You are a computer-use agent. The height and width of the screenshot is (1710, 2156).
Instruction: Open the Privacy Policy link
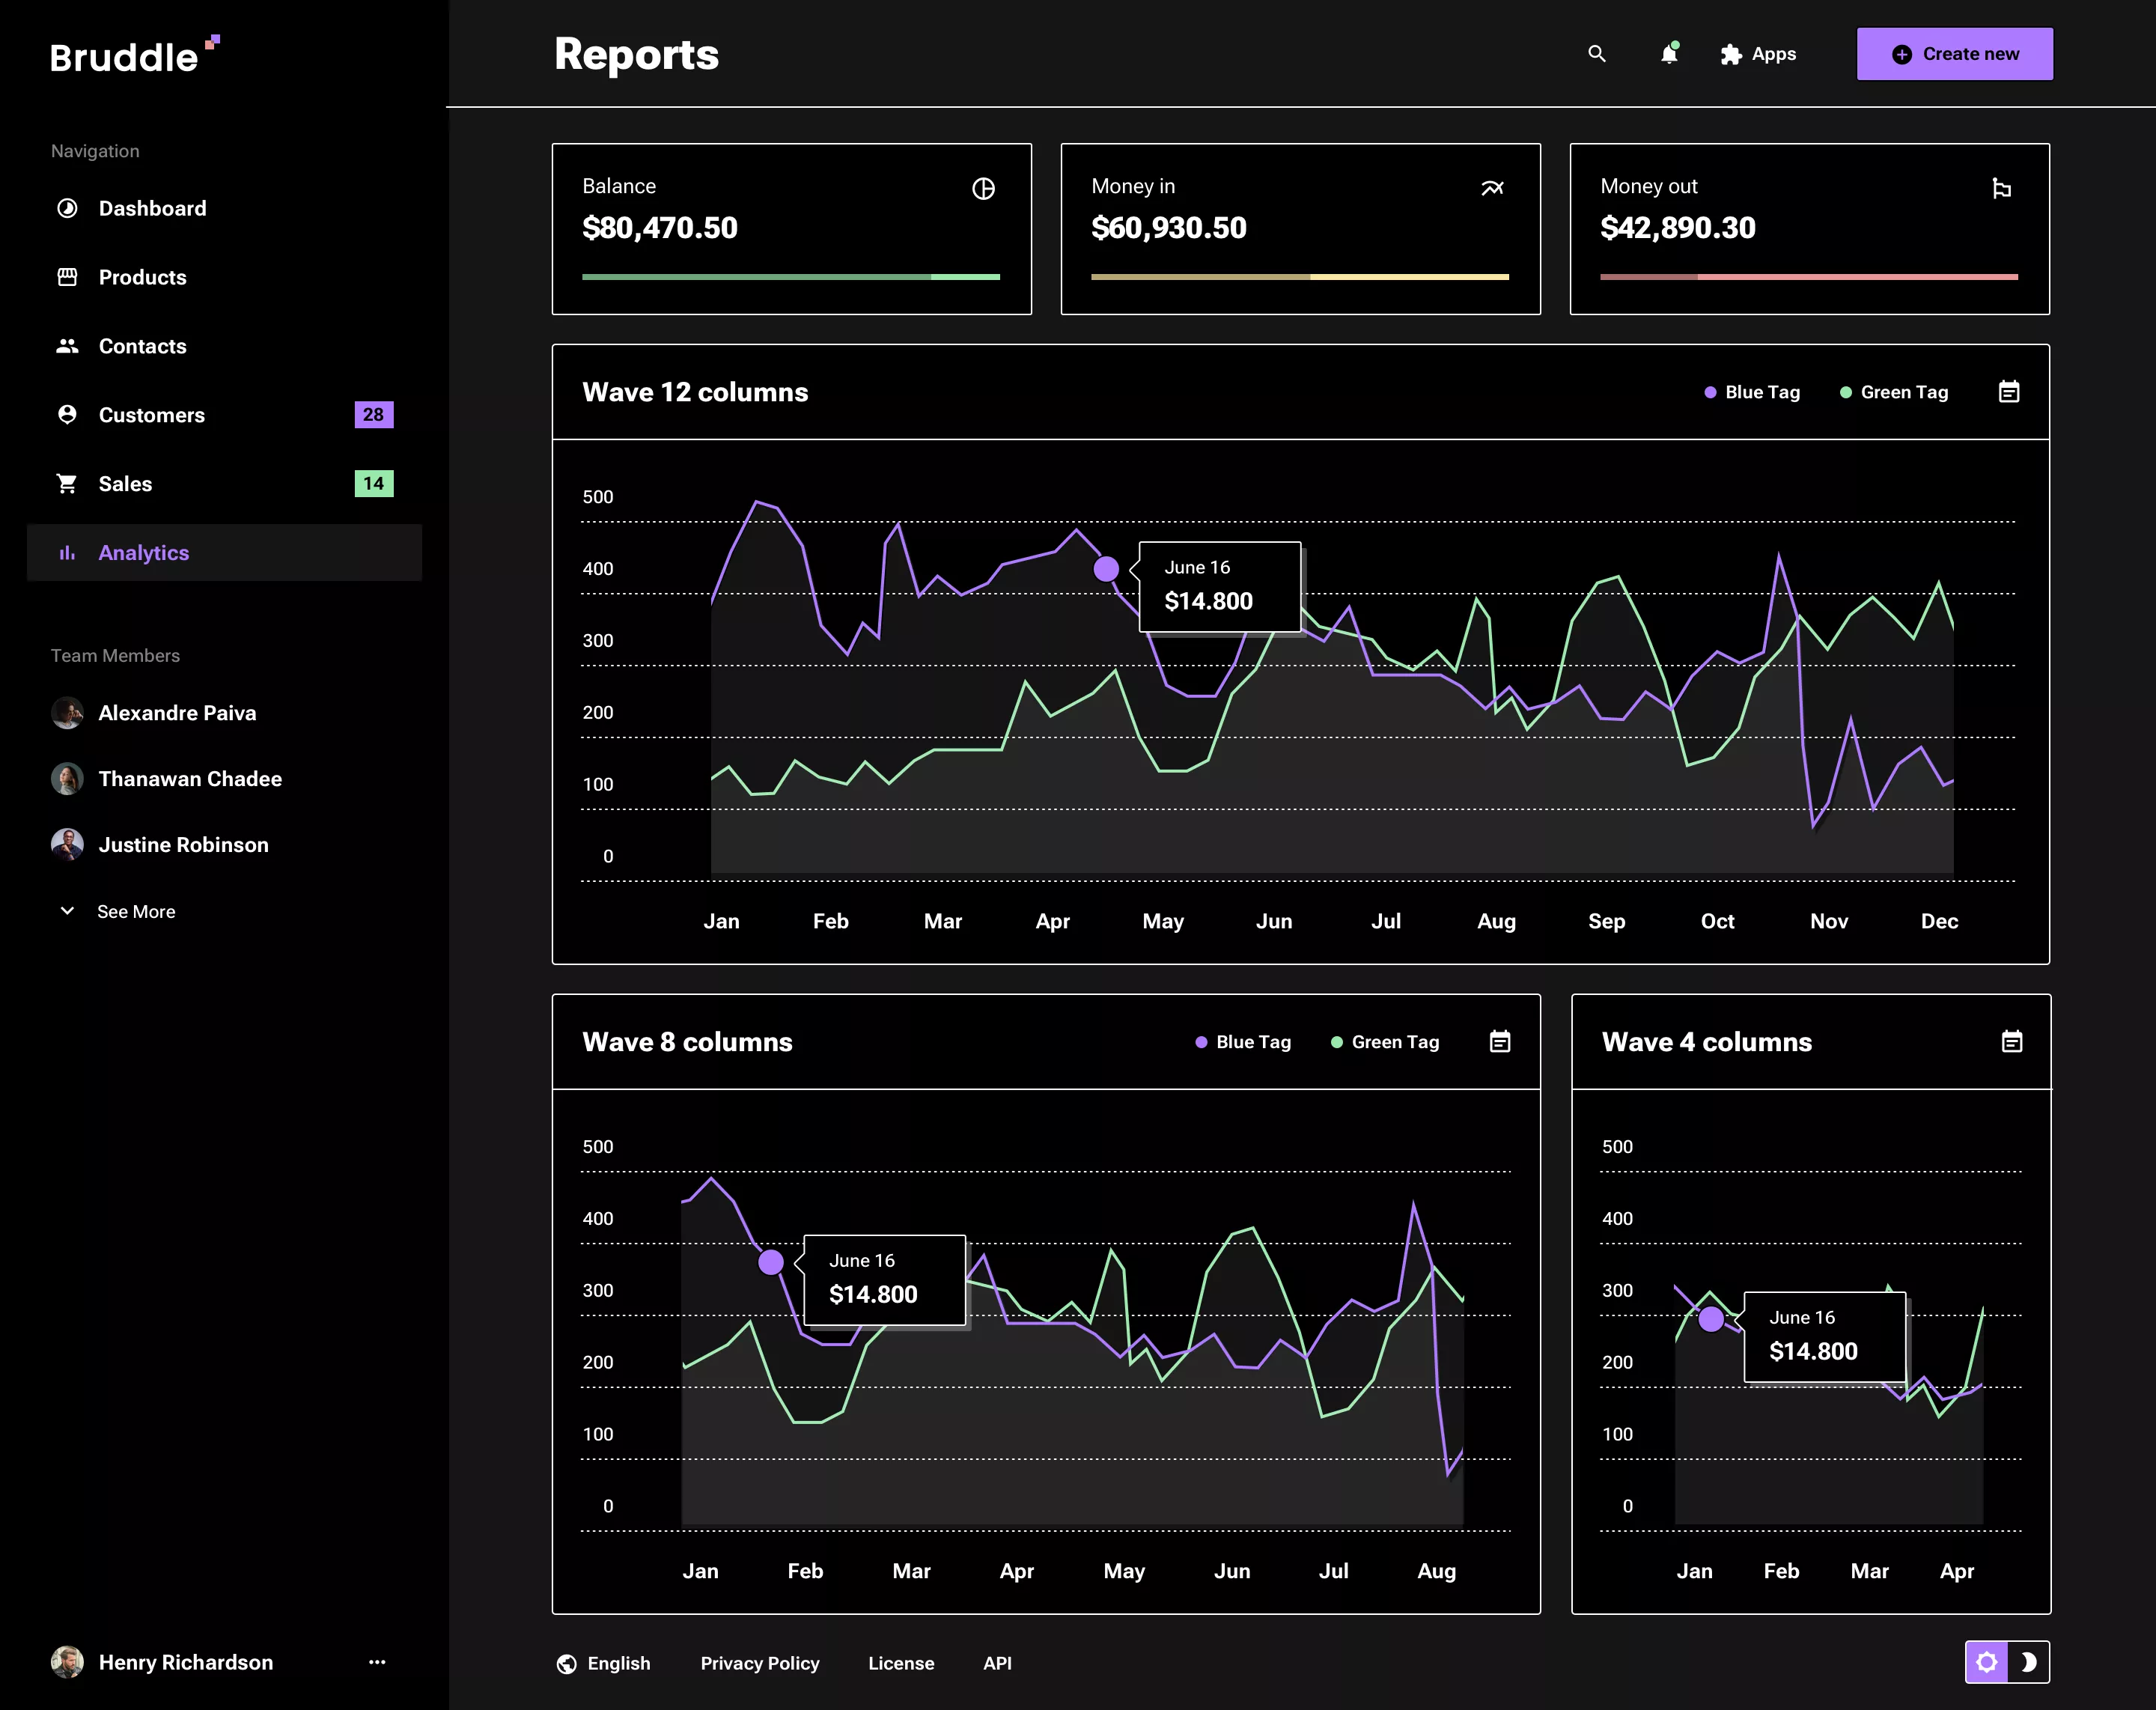pos(759,1663)
